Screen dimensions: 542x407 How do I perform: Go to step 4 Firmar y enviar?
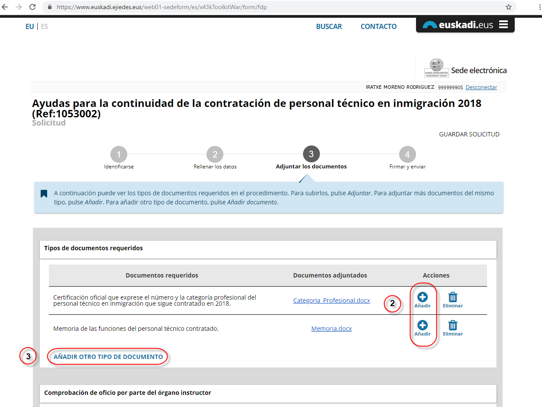pos(407,155)
